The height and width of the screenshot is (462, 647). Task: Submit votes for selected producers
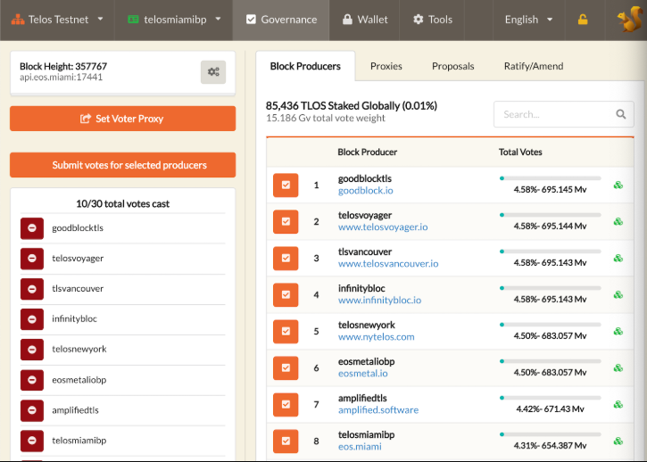pyautogui.click(x=122, y=165)
